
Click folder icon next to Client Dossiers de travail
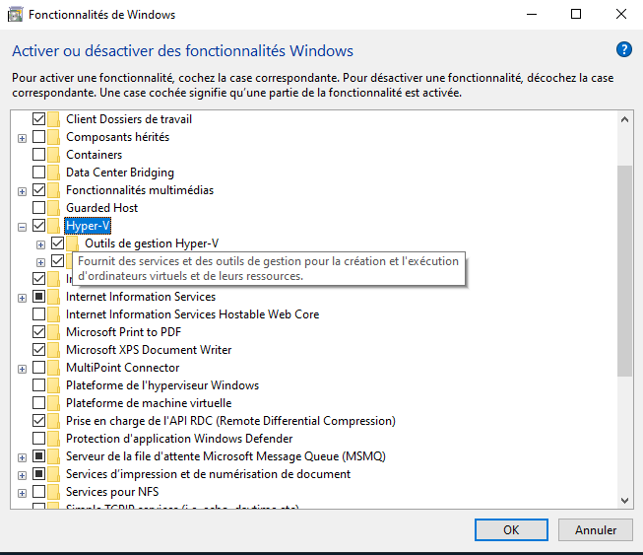[x=53, y=119]
